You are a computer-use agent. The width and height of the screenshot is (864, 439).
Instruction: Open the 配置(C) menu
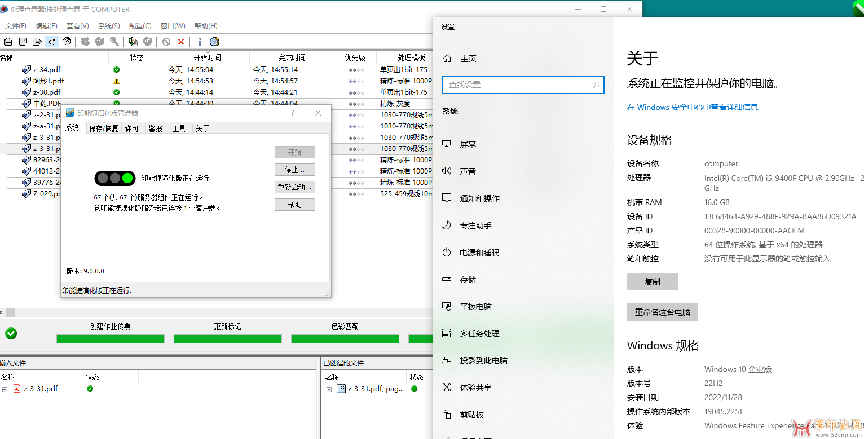click(140, 26)
